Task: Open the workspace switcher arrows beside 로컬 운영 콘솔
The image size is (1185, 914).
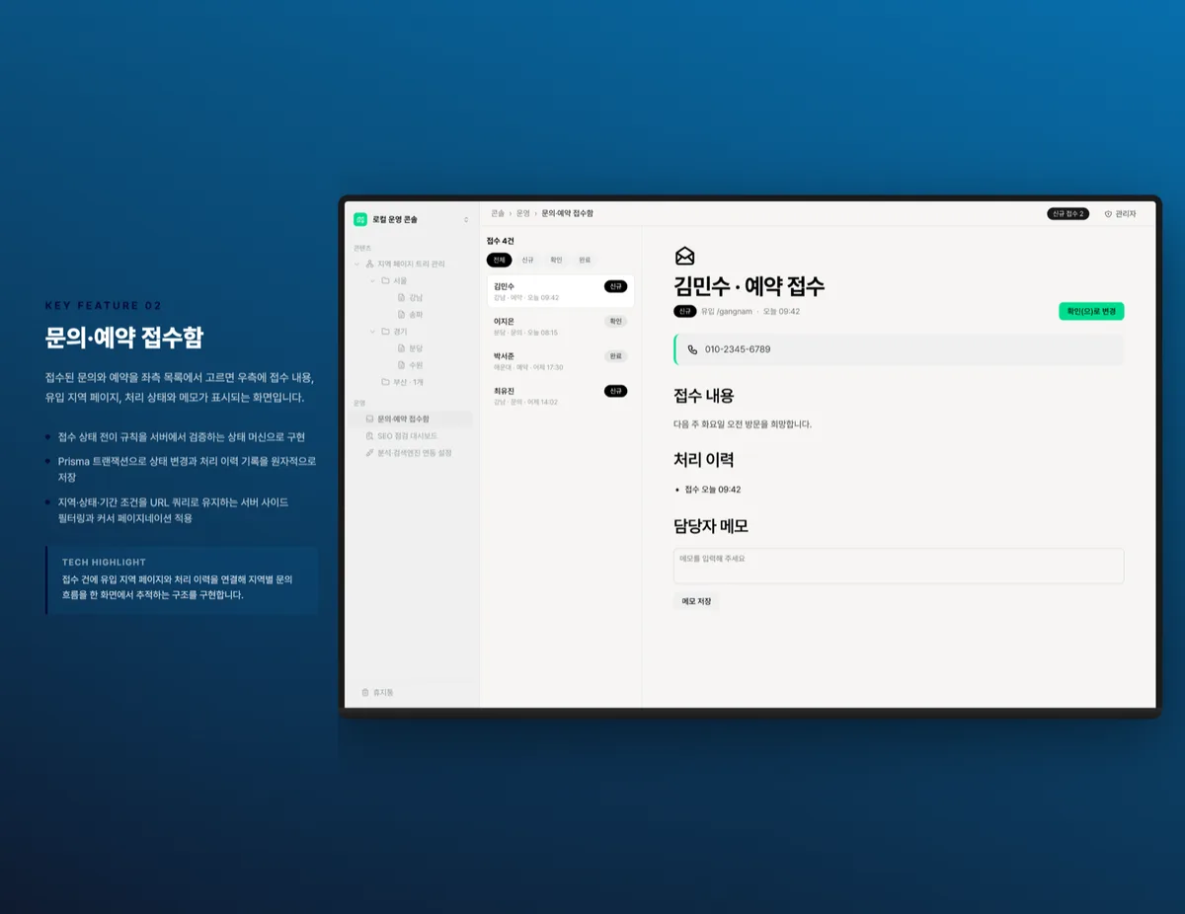Action: pos(466,219)
